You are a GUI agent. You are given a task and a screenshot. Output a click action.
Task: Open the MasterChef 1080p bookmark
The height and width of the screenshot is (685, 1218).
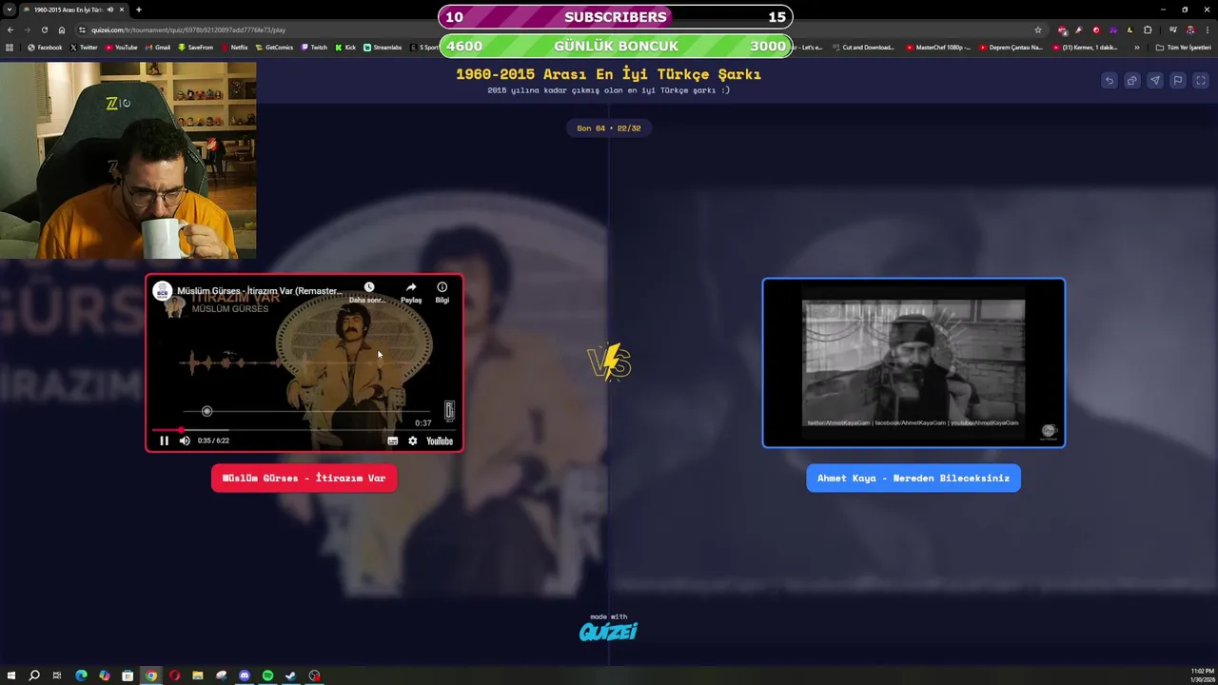click(x=938, y=47)
